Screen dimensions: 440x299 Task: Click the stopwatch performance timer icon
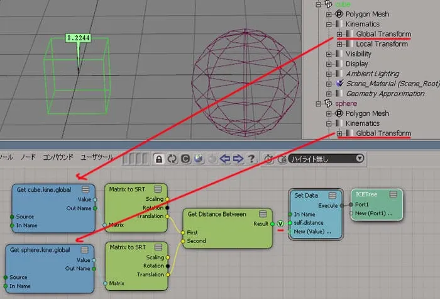(x=268, y=159)
